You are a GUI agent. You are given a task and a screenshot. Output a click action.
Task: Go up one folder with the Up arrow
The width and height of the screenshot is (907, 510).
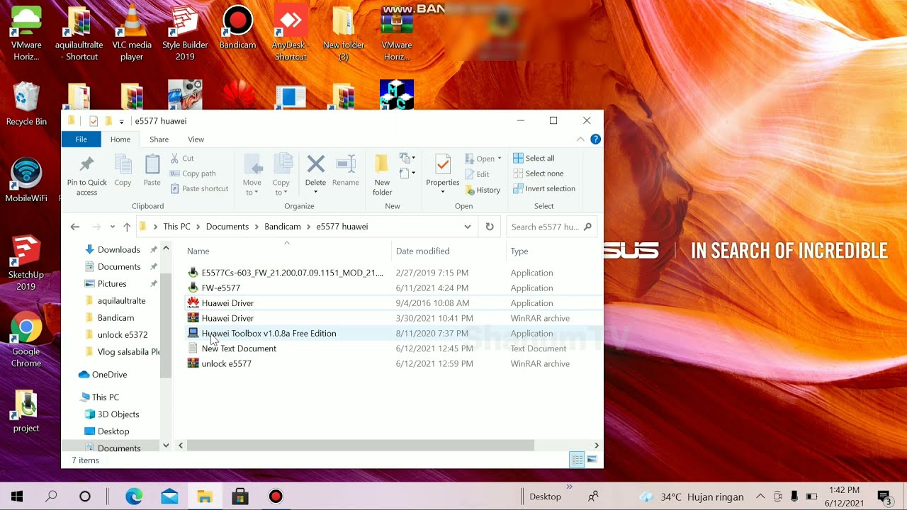tap(127, 227)
